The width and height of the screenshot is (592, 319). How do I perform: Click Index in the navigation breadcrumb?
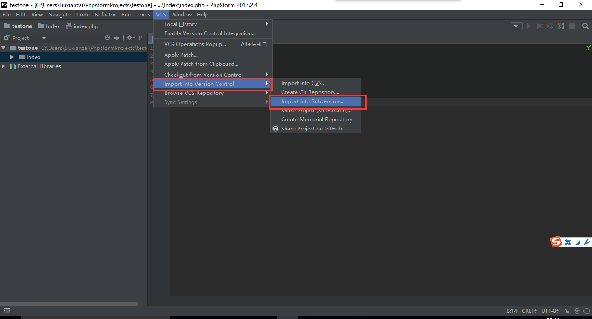tap(49, 26)
